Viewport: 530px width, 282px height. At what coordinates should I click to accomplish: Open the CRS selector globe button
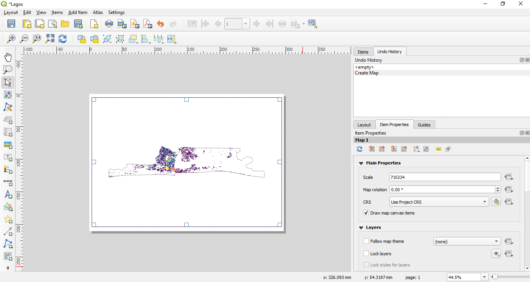click(x=496, y=202)
